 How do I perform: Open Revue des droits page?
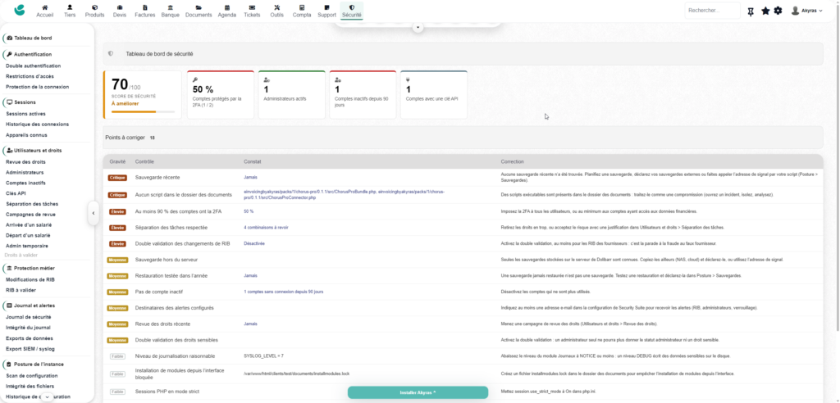coord(25,161)
